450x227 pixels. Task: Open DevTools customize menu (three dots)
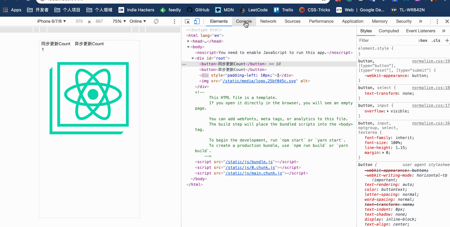coord(438,21)
